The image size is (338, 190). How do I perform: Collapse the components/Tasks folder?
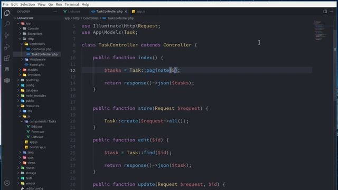42,121
